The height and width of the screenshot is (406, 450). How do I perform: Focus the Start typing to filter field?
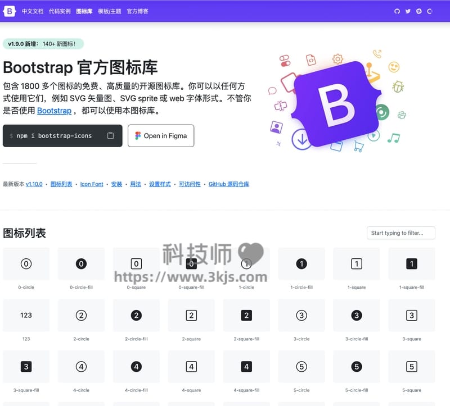click(x=401, y=233)
